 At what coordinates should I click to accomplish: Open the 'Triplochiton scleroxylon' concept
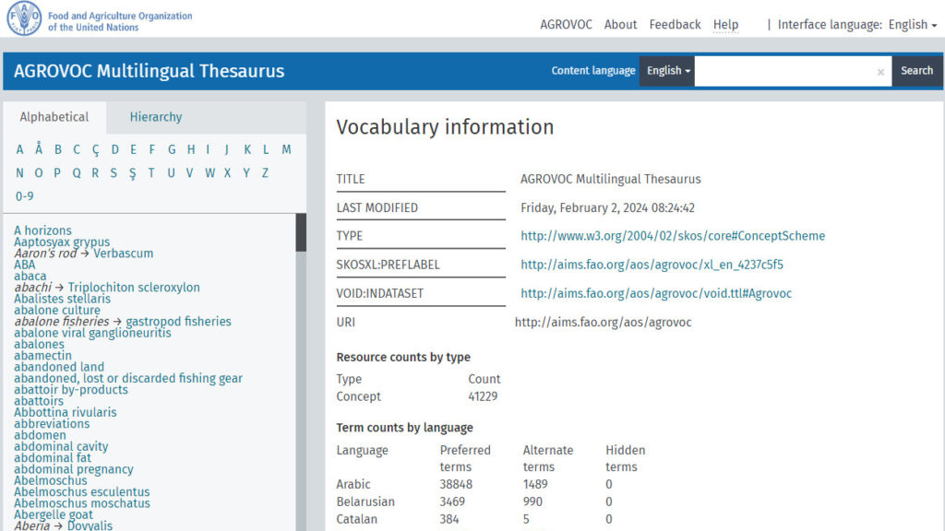[134, 288]
